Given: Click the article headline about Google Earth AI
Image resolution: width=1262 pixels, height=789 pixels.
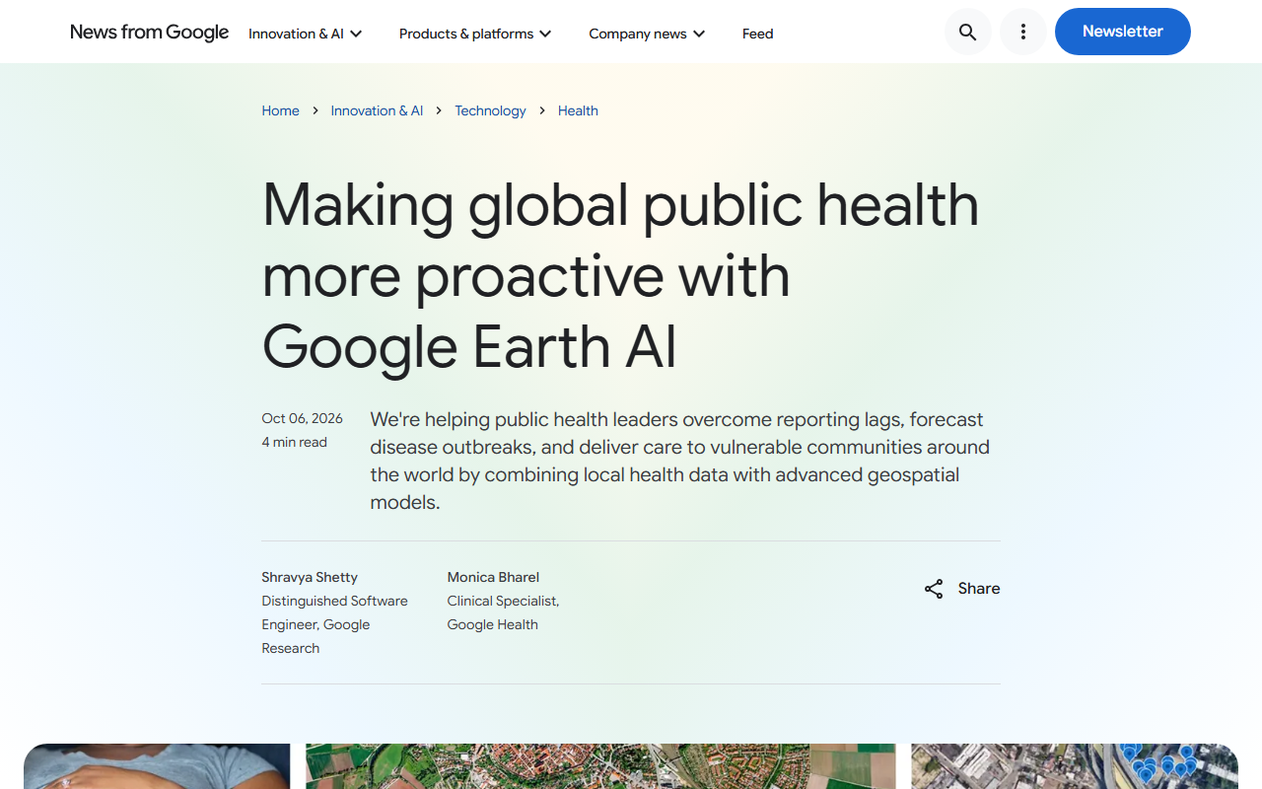Looking at the screenshot, I should point(621,275).
